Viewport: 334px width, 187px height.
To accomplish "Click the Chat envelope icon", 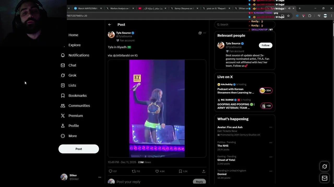I will pos(63,65).
